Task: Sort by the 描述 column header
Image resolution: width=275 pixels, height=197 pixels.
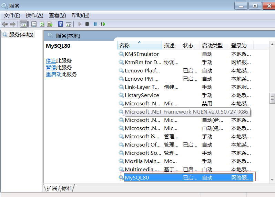Action: point(171,45)
